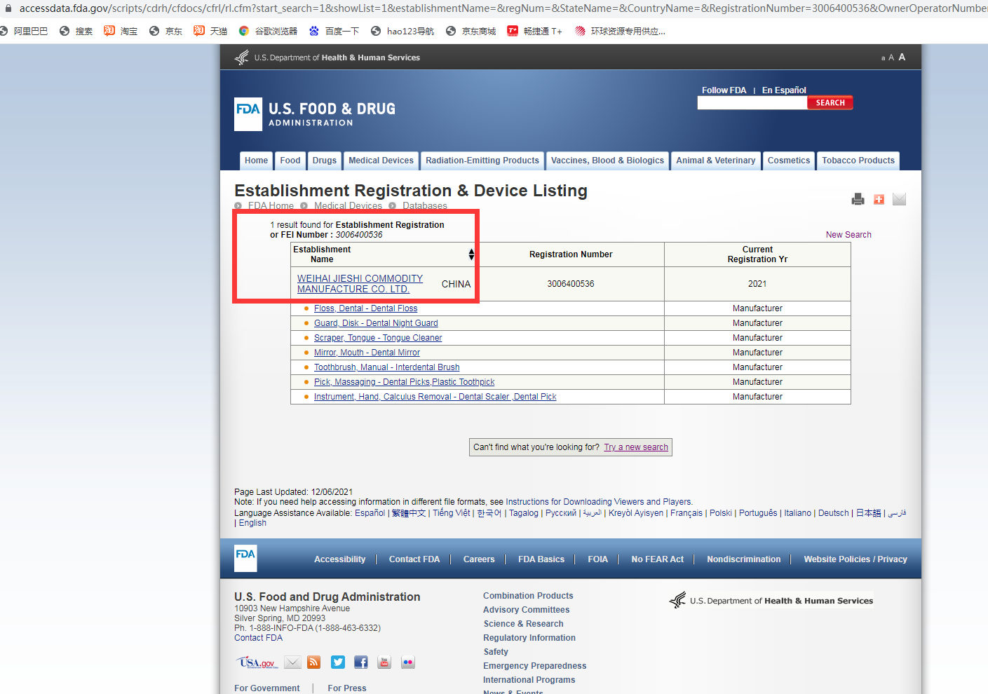Open the Medical Devices tab

[381, 161]
